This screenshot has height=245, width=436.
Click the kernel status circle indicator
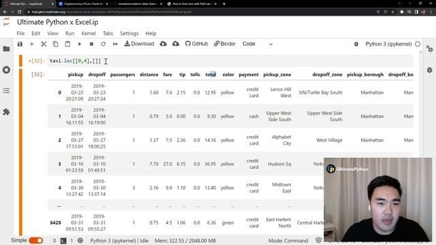(418, 44)
